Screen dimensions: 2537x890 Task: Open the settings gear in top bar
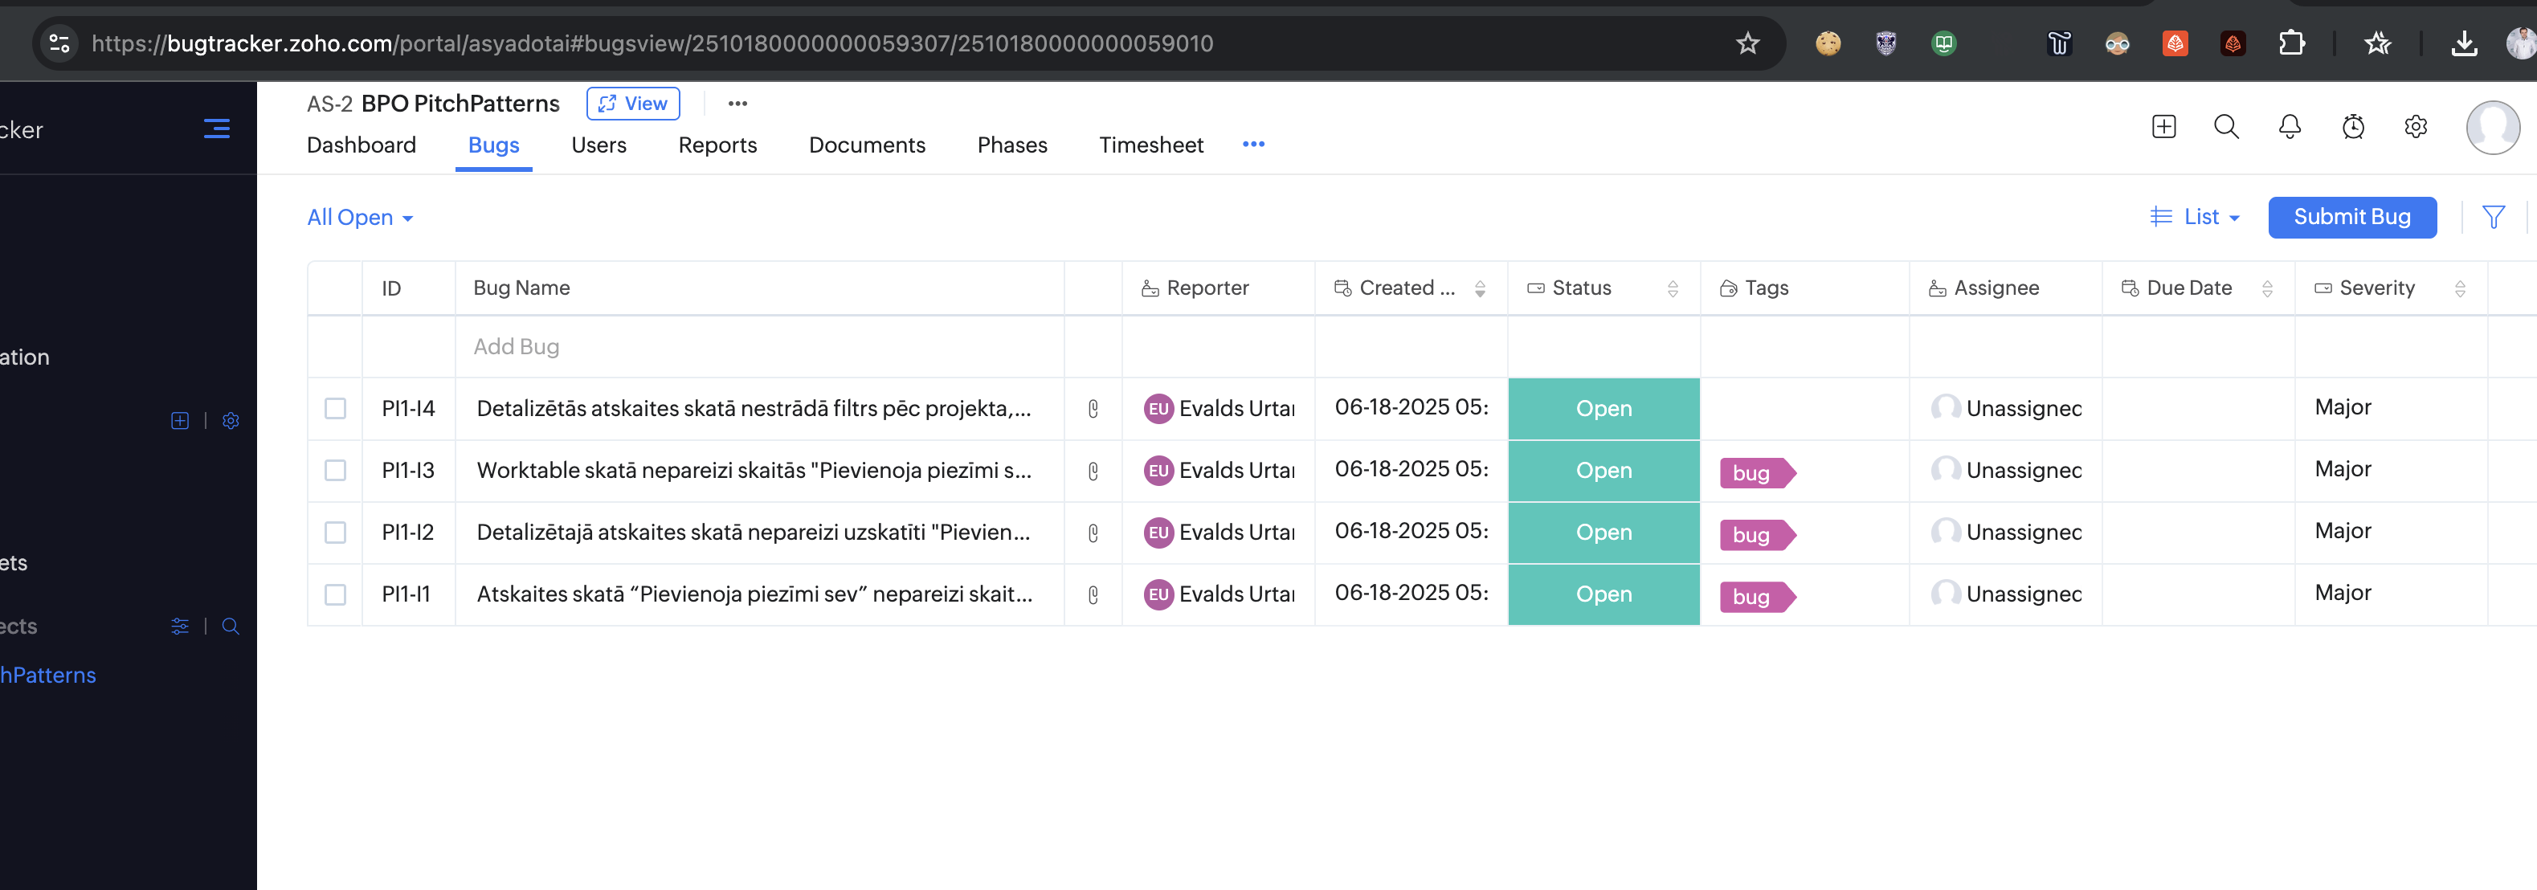(2416, 127)
